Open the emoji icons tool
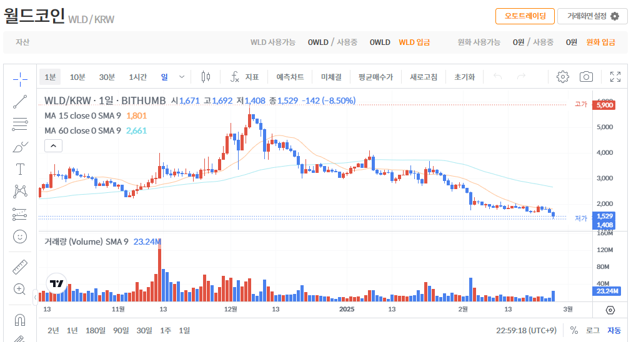This screenshot has width=636, height=342. [x=20, y=237]
